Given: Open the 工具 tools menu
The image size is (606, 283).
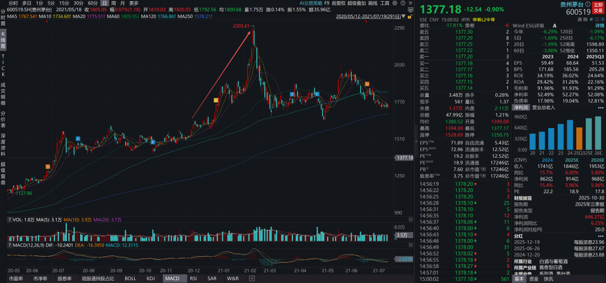Looking at the screenshot, I should click(385, 3).
